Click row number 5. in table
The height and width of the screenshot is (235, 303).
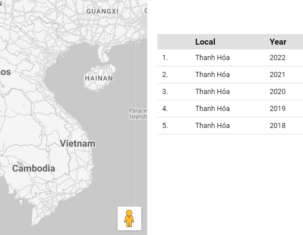[x=165, y=126]
